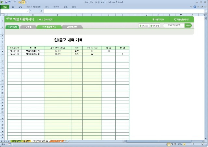
Task: Click the Excel application icon in the title bar
Action: click(2, 2)
